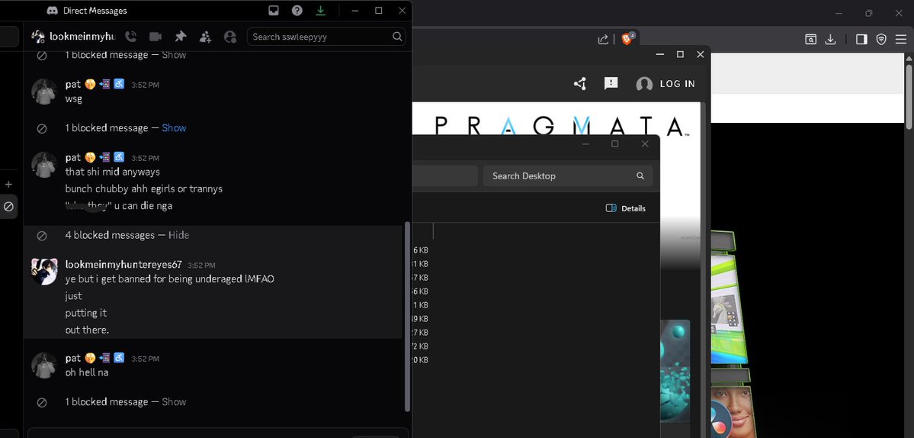Click the green Discord update download icon
This screenshot has height=438, width=914.
pyautogui.click(x=321, y=11)
